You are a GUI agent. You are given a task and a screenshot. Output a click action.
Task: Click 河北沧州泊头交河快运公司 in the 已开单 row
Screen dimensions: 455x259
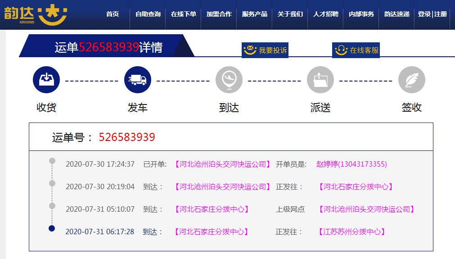(223, 164)
